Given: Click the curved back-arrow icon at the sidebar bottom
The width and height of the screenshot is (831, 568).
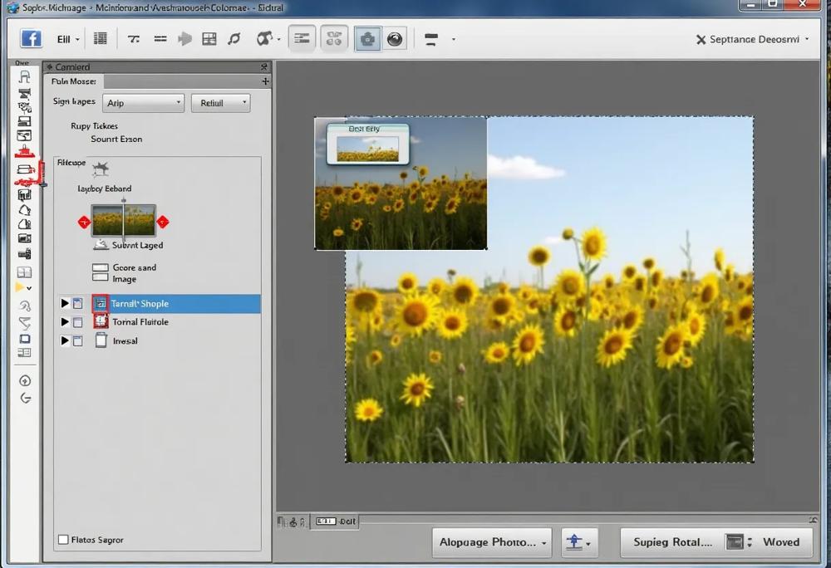Looking at the screenshot, I should click(x=25, y=398).
